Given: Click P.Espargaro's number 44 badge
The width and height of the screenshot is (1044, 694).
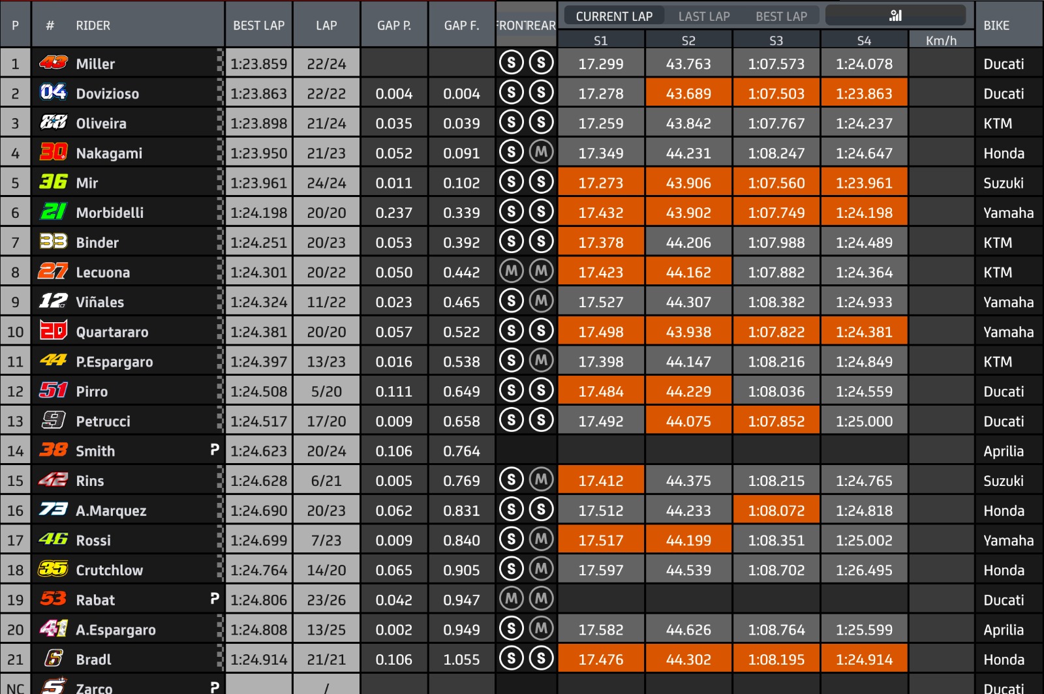Looking at the screenshot, I should [x=54, y=360].
